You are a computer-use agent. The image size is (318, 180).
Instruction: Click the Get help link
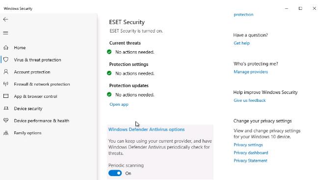241,43
